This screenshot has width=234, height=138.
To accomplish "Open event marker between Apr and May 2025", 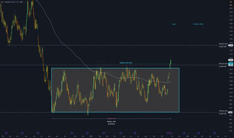I will [121, 133].
